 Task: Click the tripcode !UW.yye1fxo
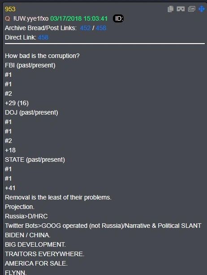[31, 18]
